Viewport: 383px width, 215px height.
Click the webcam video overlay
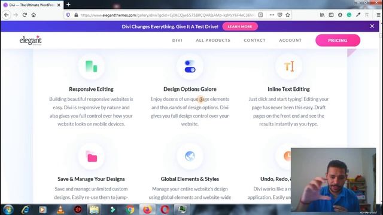[333, 180]
